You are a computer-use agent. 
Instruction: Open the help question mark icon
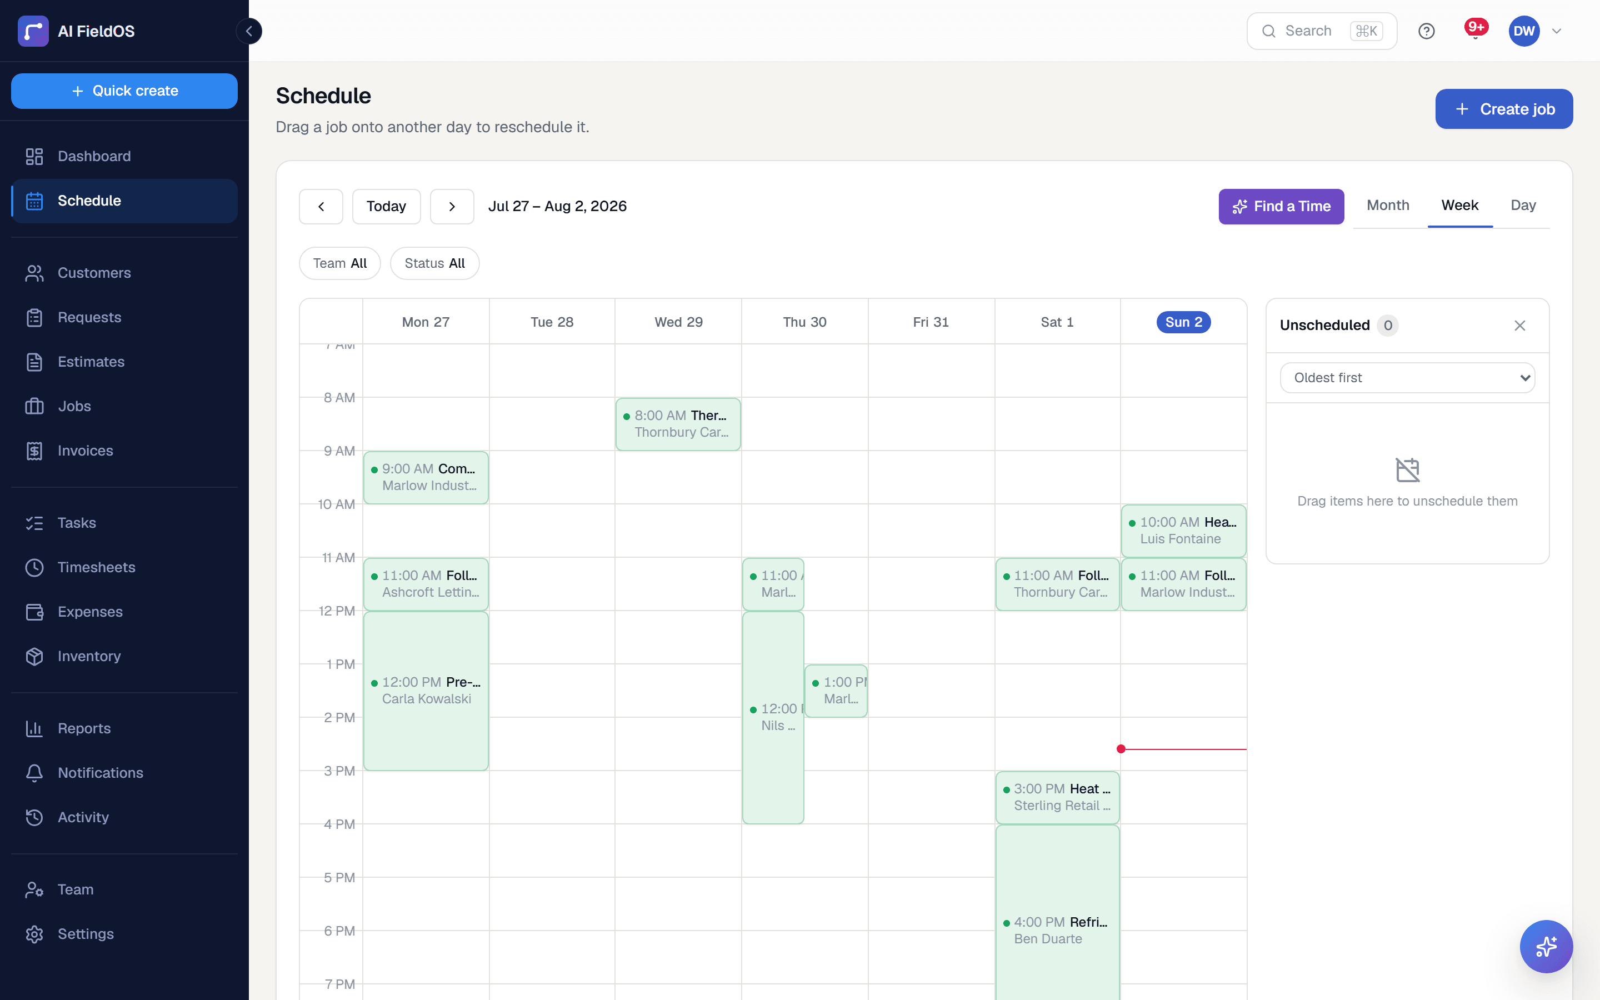pos(1426,31)
